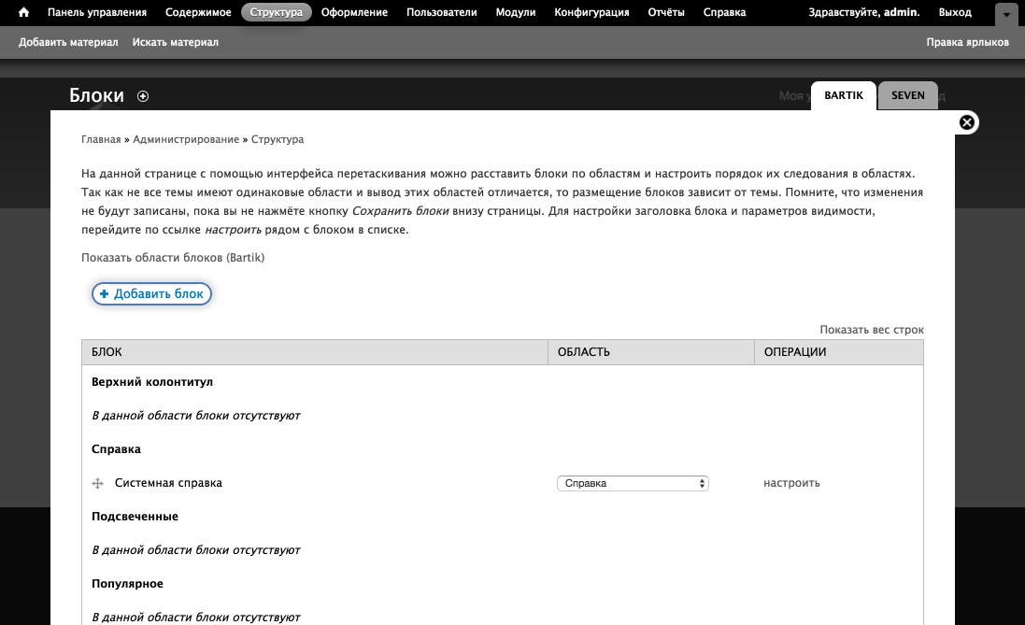Image resolution: width=1025 pixels, height=625 pixels.
Task: Log out via Выход link
Action: 955,12
